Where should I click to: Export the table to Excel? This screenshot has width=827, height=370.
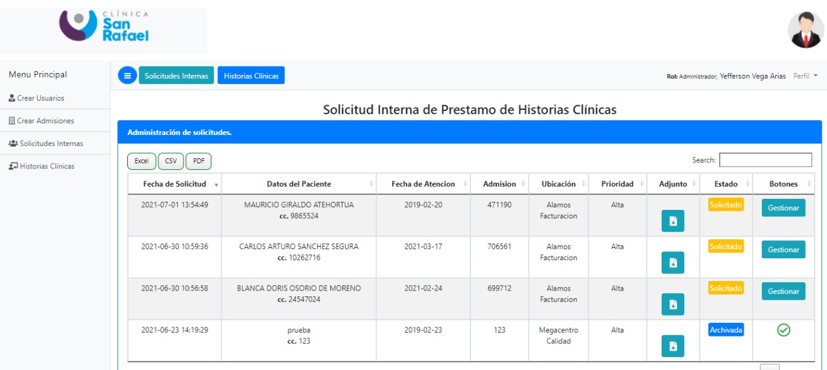click(141, 161)
